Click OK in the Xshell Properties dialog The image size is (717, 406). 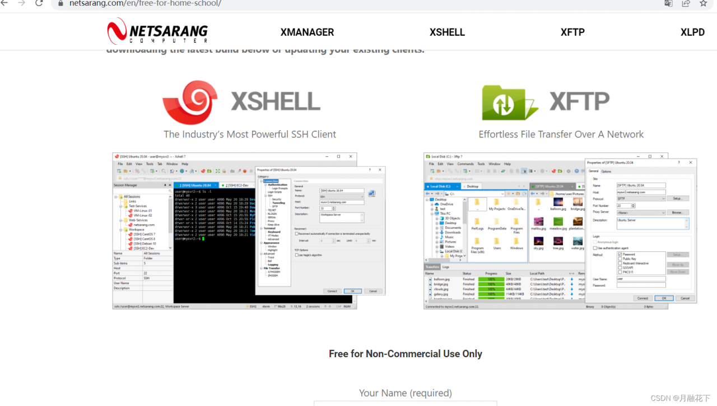pyautogui.click(x=352, y=291)
